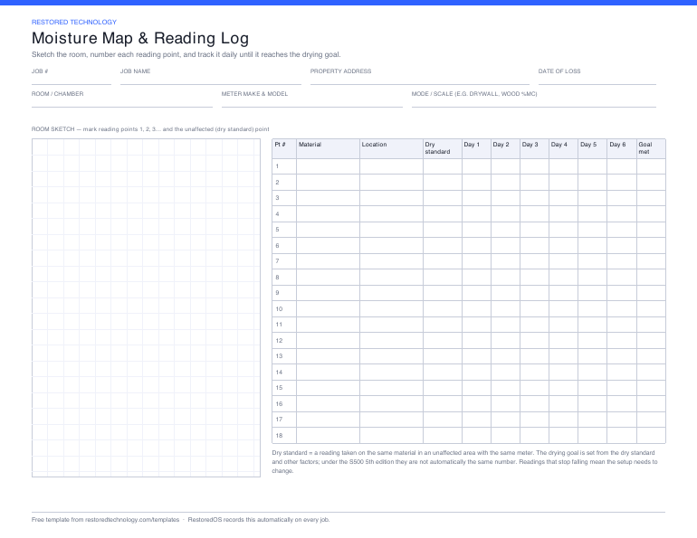
Task: Select the Meter Make & Model field
Action: 312,102
